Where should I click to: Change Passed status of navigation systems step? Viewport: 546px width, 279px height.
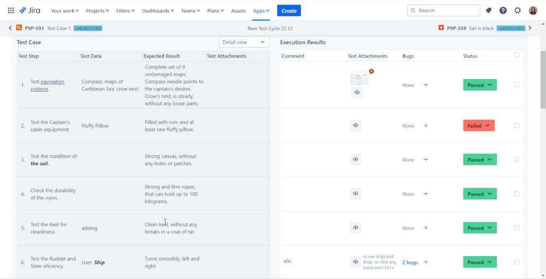click(480, 85)
